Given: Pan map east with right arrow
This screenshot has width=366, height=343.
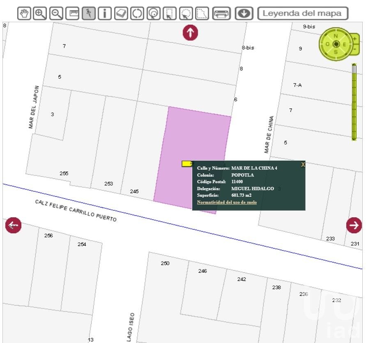Looking at the screenshot, I should tap(354, 225).
